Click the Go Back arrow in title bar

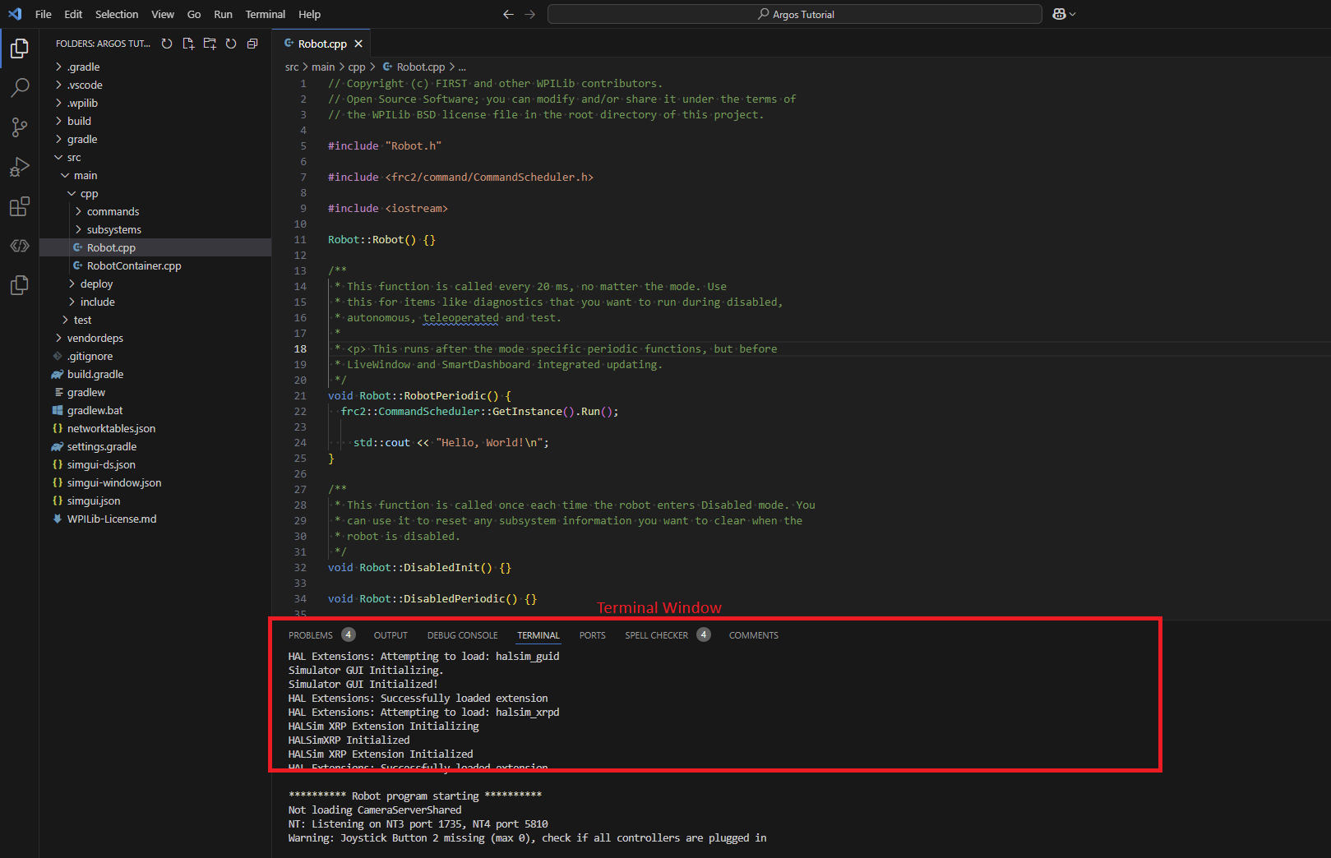coord(508,14)
